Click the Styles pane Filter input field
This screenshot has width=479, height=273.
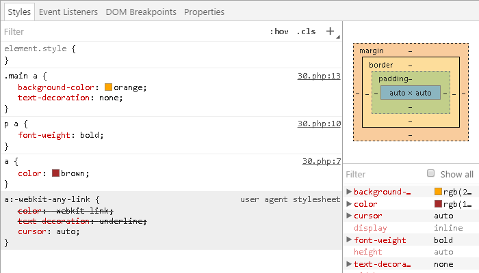pyautogui.click(x=130, y=31)
